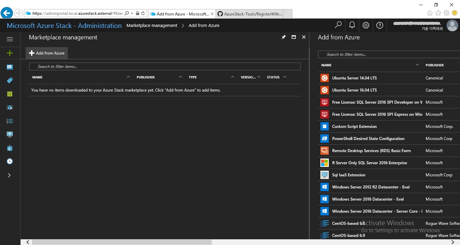
Task: Click the user account avatar
Action: coord(452,25)
